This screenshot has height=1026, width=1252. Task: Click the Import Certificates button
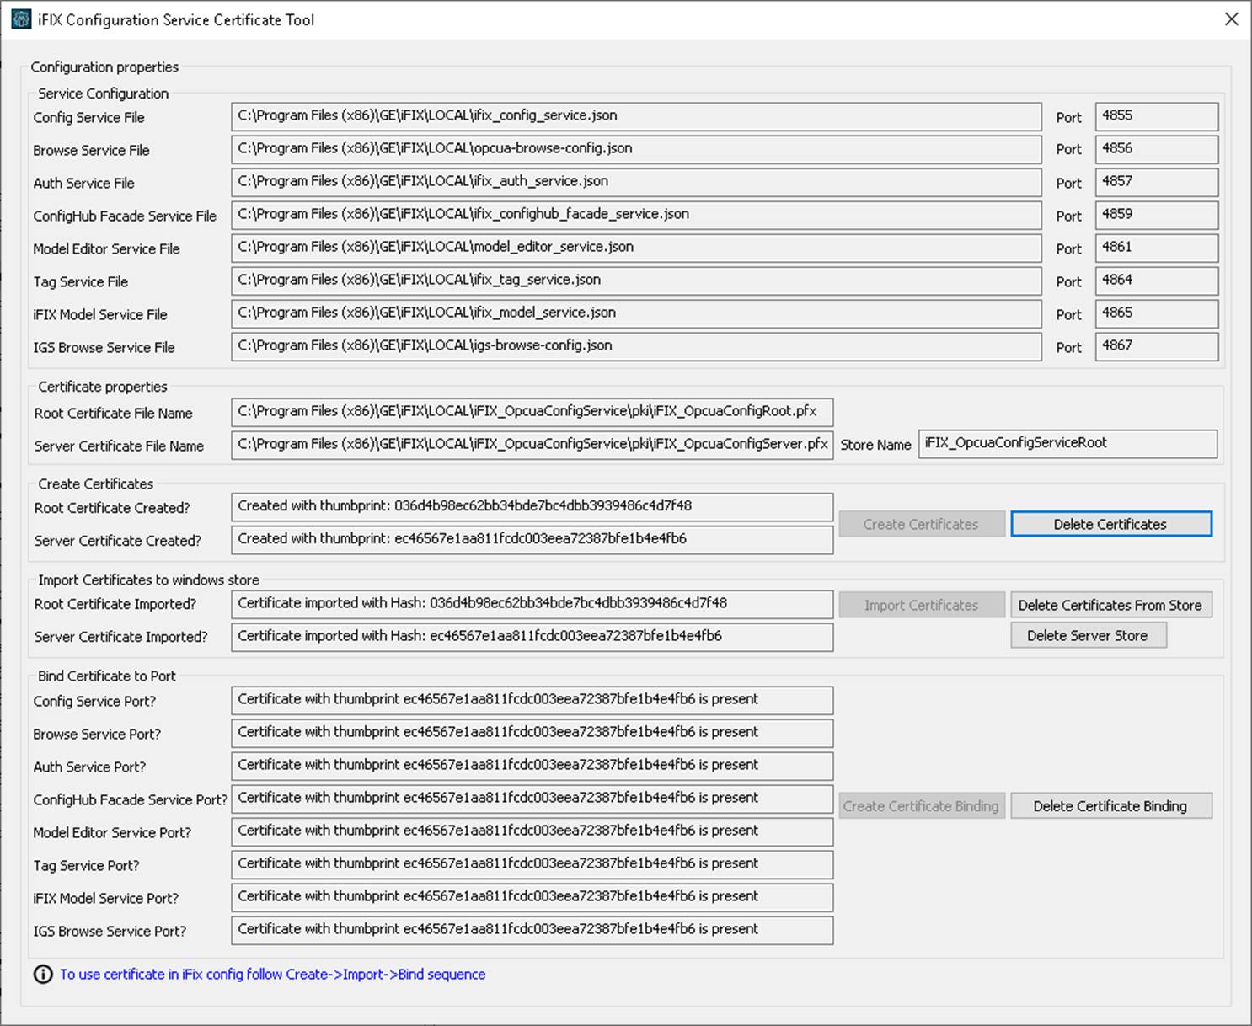click(922, 605)
